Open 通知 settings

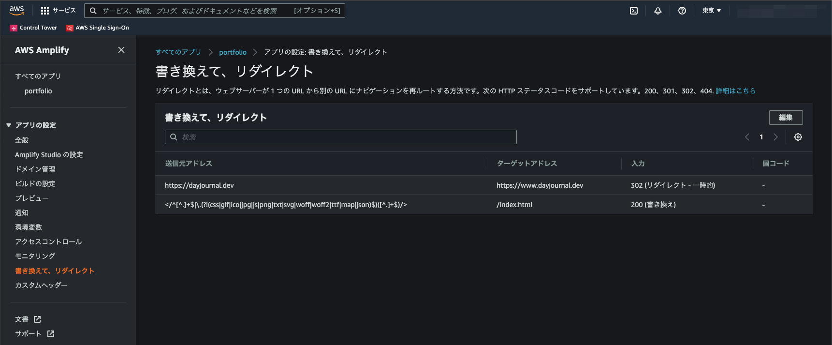pyautogui.click(x=22, y=212)
